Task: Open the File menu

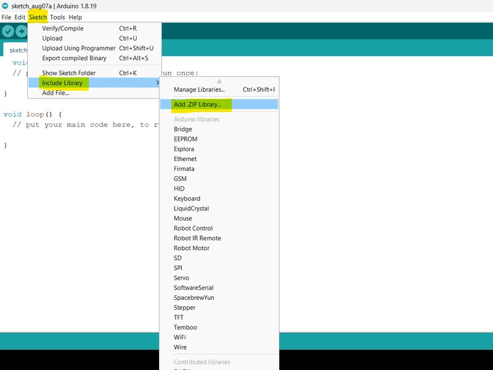Action: pyautogui.click(x=6, y=17)
